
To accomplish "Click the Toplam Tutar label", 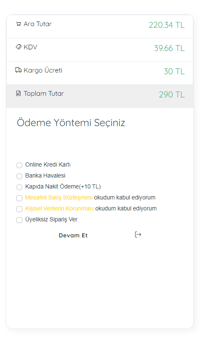I will (x=44, y=94).
